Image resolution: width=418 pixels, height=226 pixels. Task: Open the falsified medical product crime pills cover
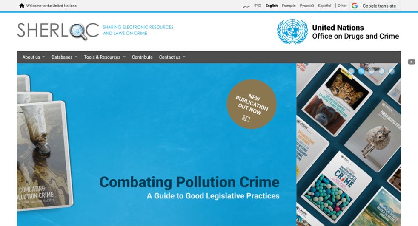(336, 188)
